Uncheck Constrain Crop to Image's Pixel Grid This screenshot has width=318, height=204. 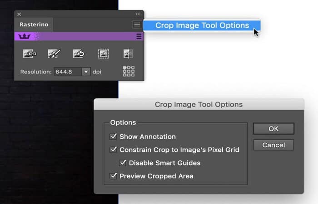pos(114,150)
